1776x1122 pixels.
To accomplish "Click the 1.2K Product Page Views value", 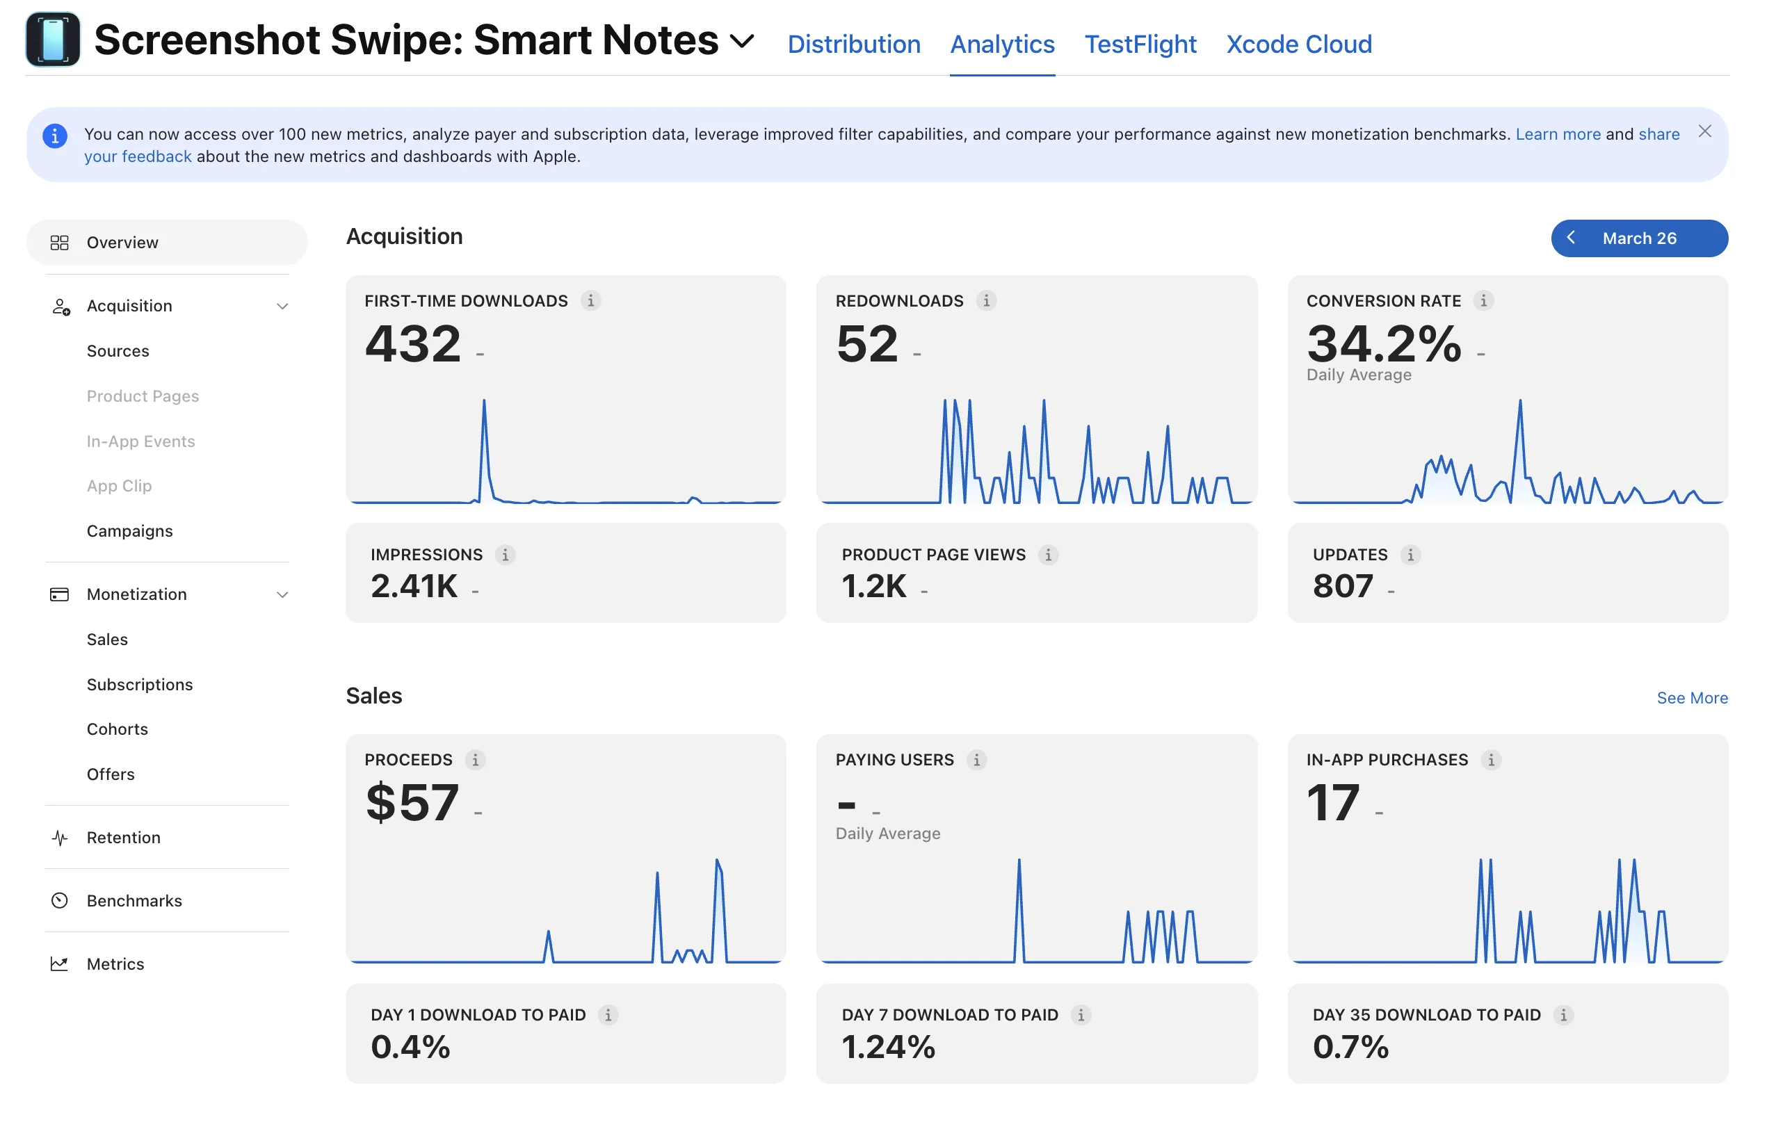I will pos(873,586).
